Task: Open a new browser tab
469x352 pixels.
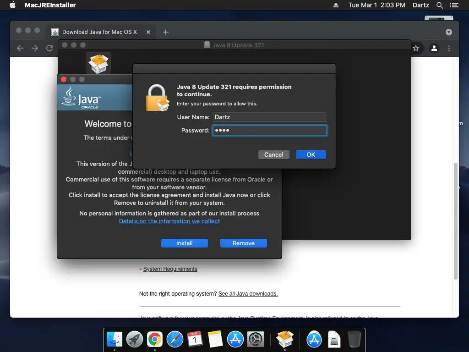Action: coord(166,32)
